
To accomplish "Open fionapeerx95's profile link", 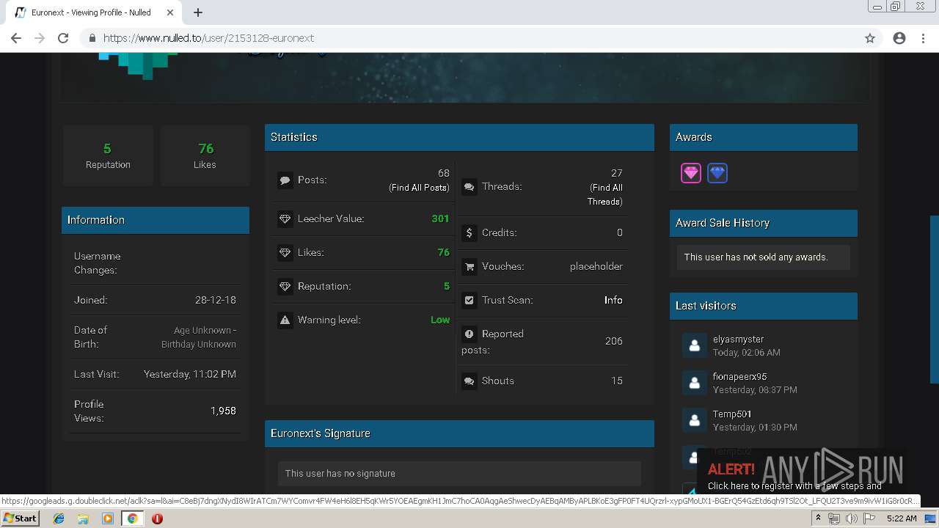I will (739, 377).
